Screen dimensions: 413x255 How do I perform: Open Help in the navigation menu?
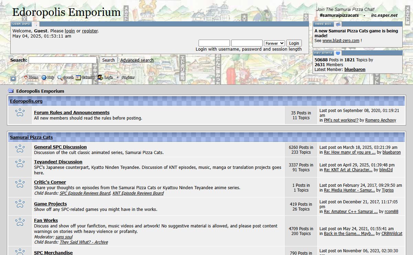coord(48,78)
